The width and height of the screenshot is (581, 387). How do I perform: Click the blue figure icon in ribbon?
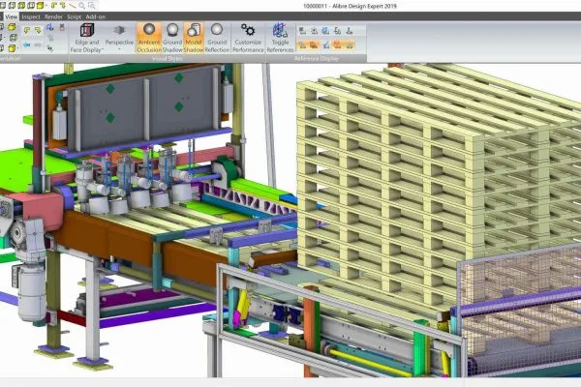coord(49,27)
